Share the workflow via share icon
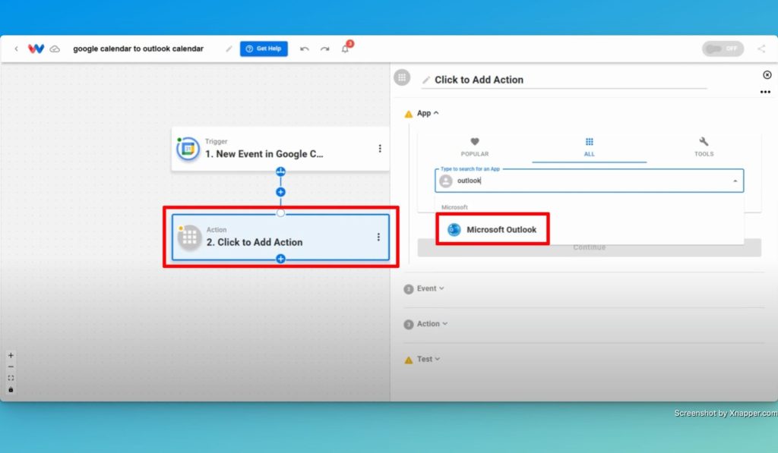This screenshot has height=453, width=778. (x=761, y=49)
